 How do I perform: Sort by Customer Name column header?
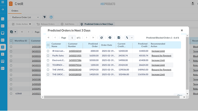click(x=58, y=45)
